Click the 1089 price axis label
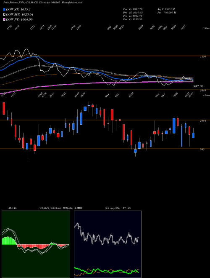This screenshot has width=210, height=278. pyautogui.click(x=203, y=91)
